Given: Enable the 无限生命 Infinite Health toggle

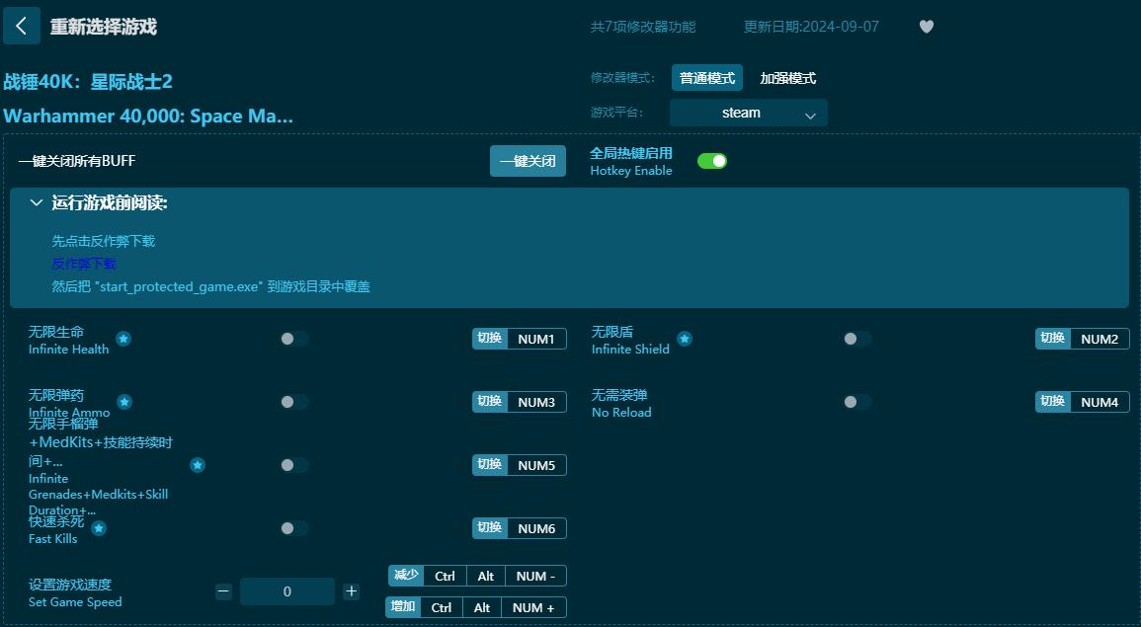Looking at the screenshot, I should pyautogui.click(x=293, y=339).
